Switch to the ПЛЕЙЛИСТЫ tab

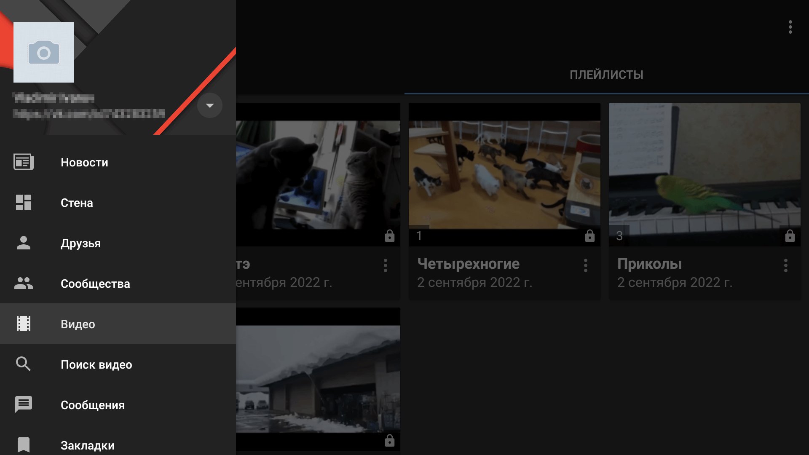[606, 75]
